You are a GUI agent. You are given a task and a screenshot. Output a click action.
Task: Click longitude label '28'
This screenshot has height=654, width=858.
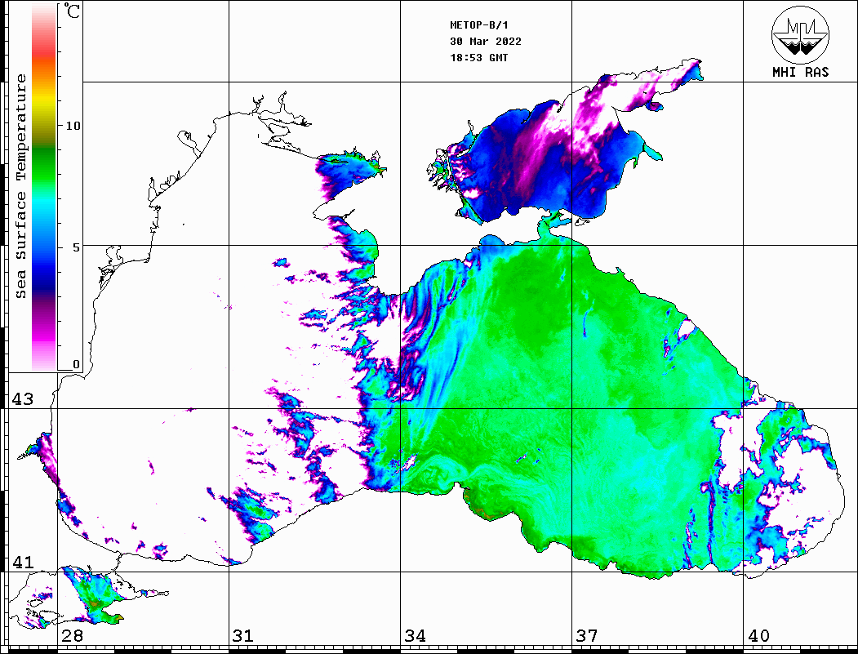[x=72, y=635]
